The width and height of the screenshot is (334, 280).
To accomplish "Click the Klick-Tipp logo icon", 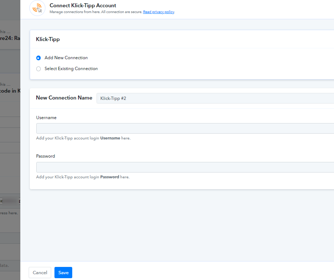I will [37, 8].
